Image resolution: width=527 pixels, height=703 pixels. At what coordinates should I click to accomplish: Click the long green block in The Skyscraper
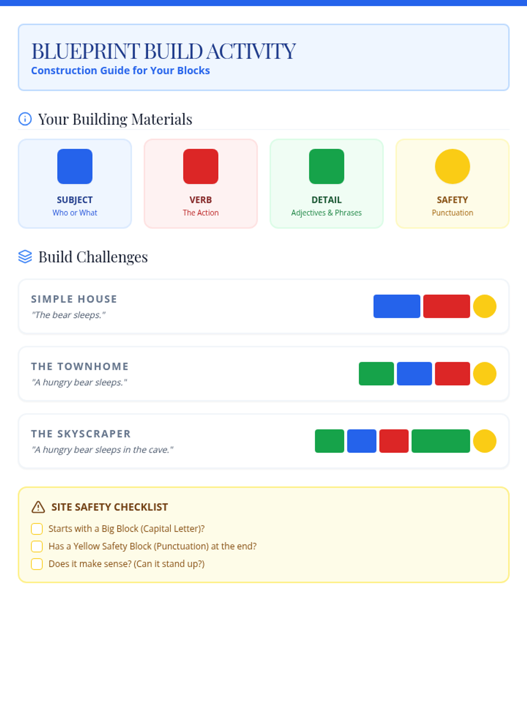440,441
